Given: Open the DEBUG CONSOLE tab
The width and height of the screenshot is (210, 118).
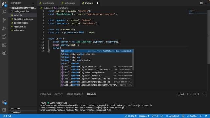Looking at the screenshot, I should (x=74, y=94).
